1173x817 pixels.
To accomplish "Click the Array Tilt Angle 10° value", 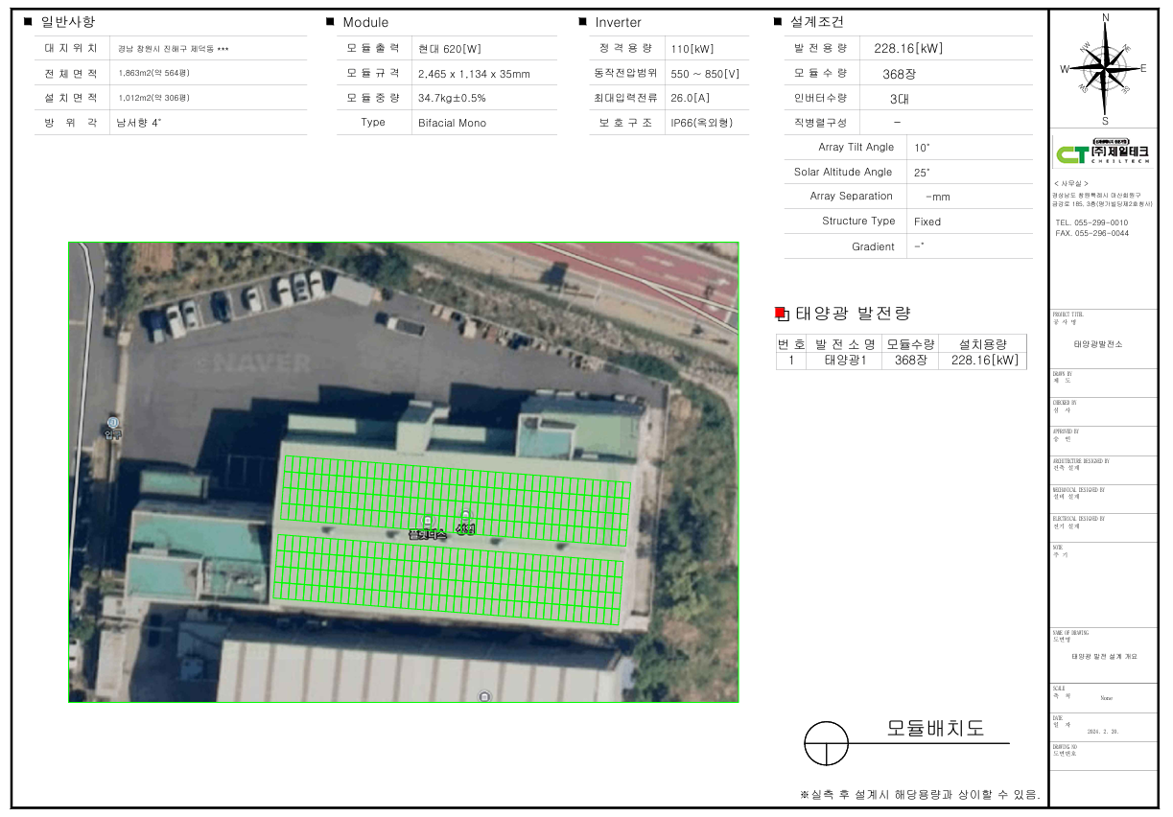I will pyautogui.click(x=922, y=148).
